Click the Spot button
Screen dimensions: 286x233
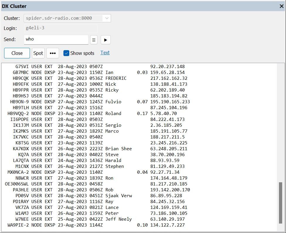click(38, 53)
